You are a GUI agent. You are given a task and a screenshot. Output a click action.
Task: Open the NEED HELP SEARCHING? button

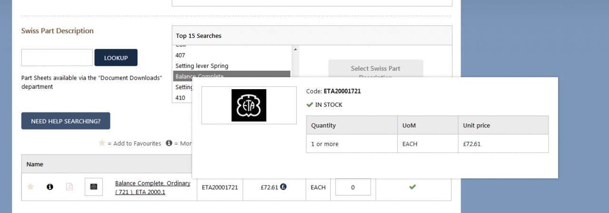coord(66,121)
